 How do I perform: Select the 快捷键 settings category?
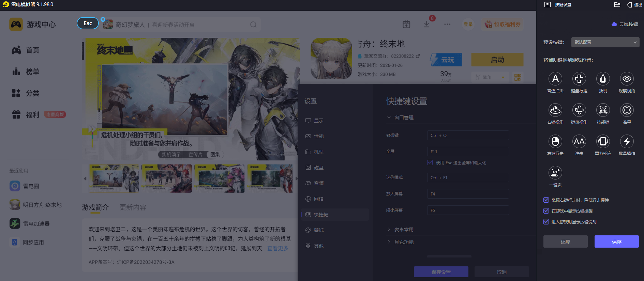point(335,215)
